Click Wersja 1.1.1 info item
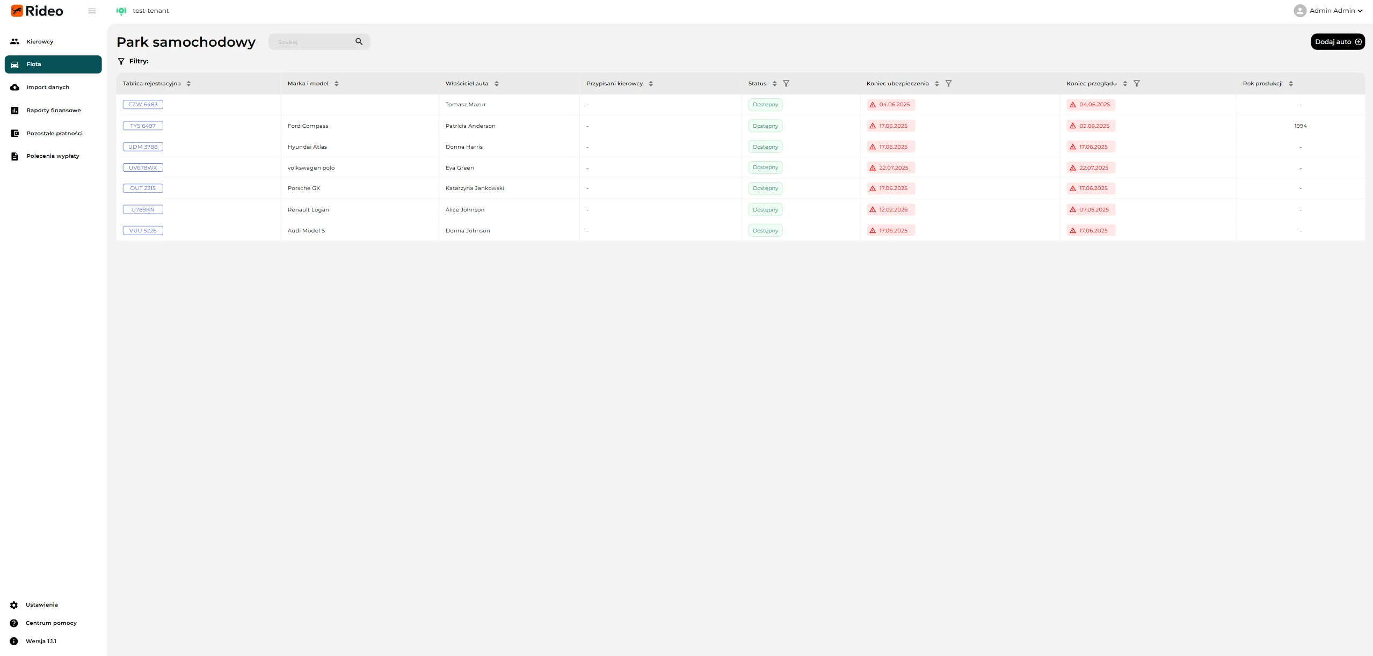The width and height of the screenshot is (1373, 656). [x=33, y=642]
